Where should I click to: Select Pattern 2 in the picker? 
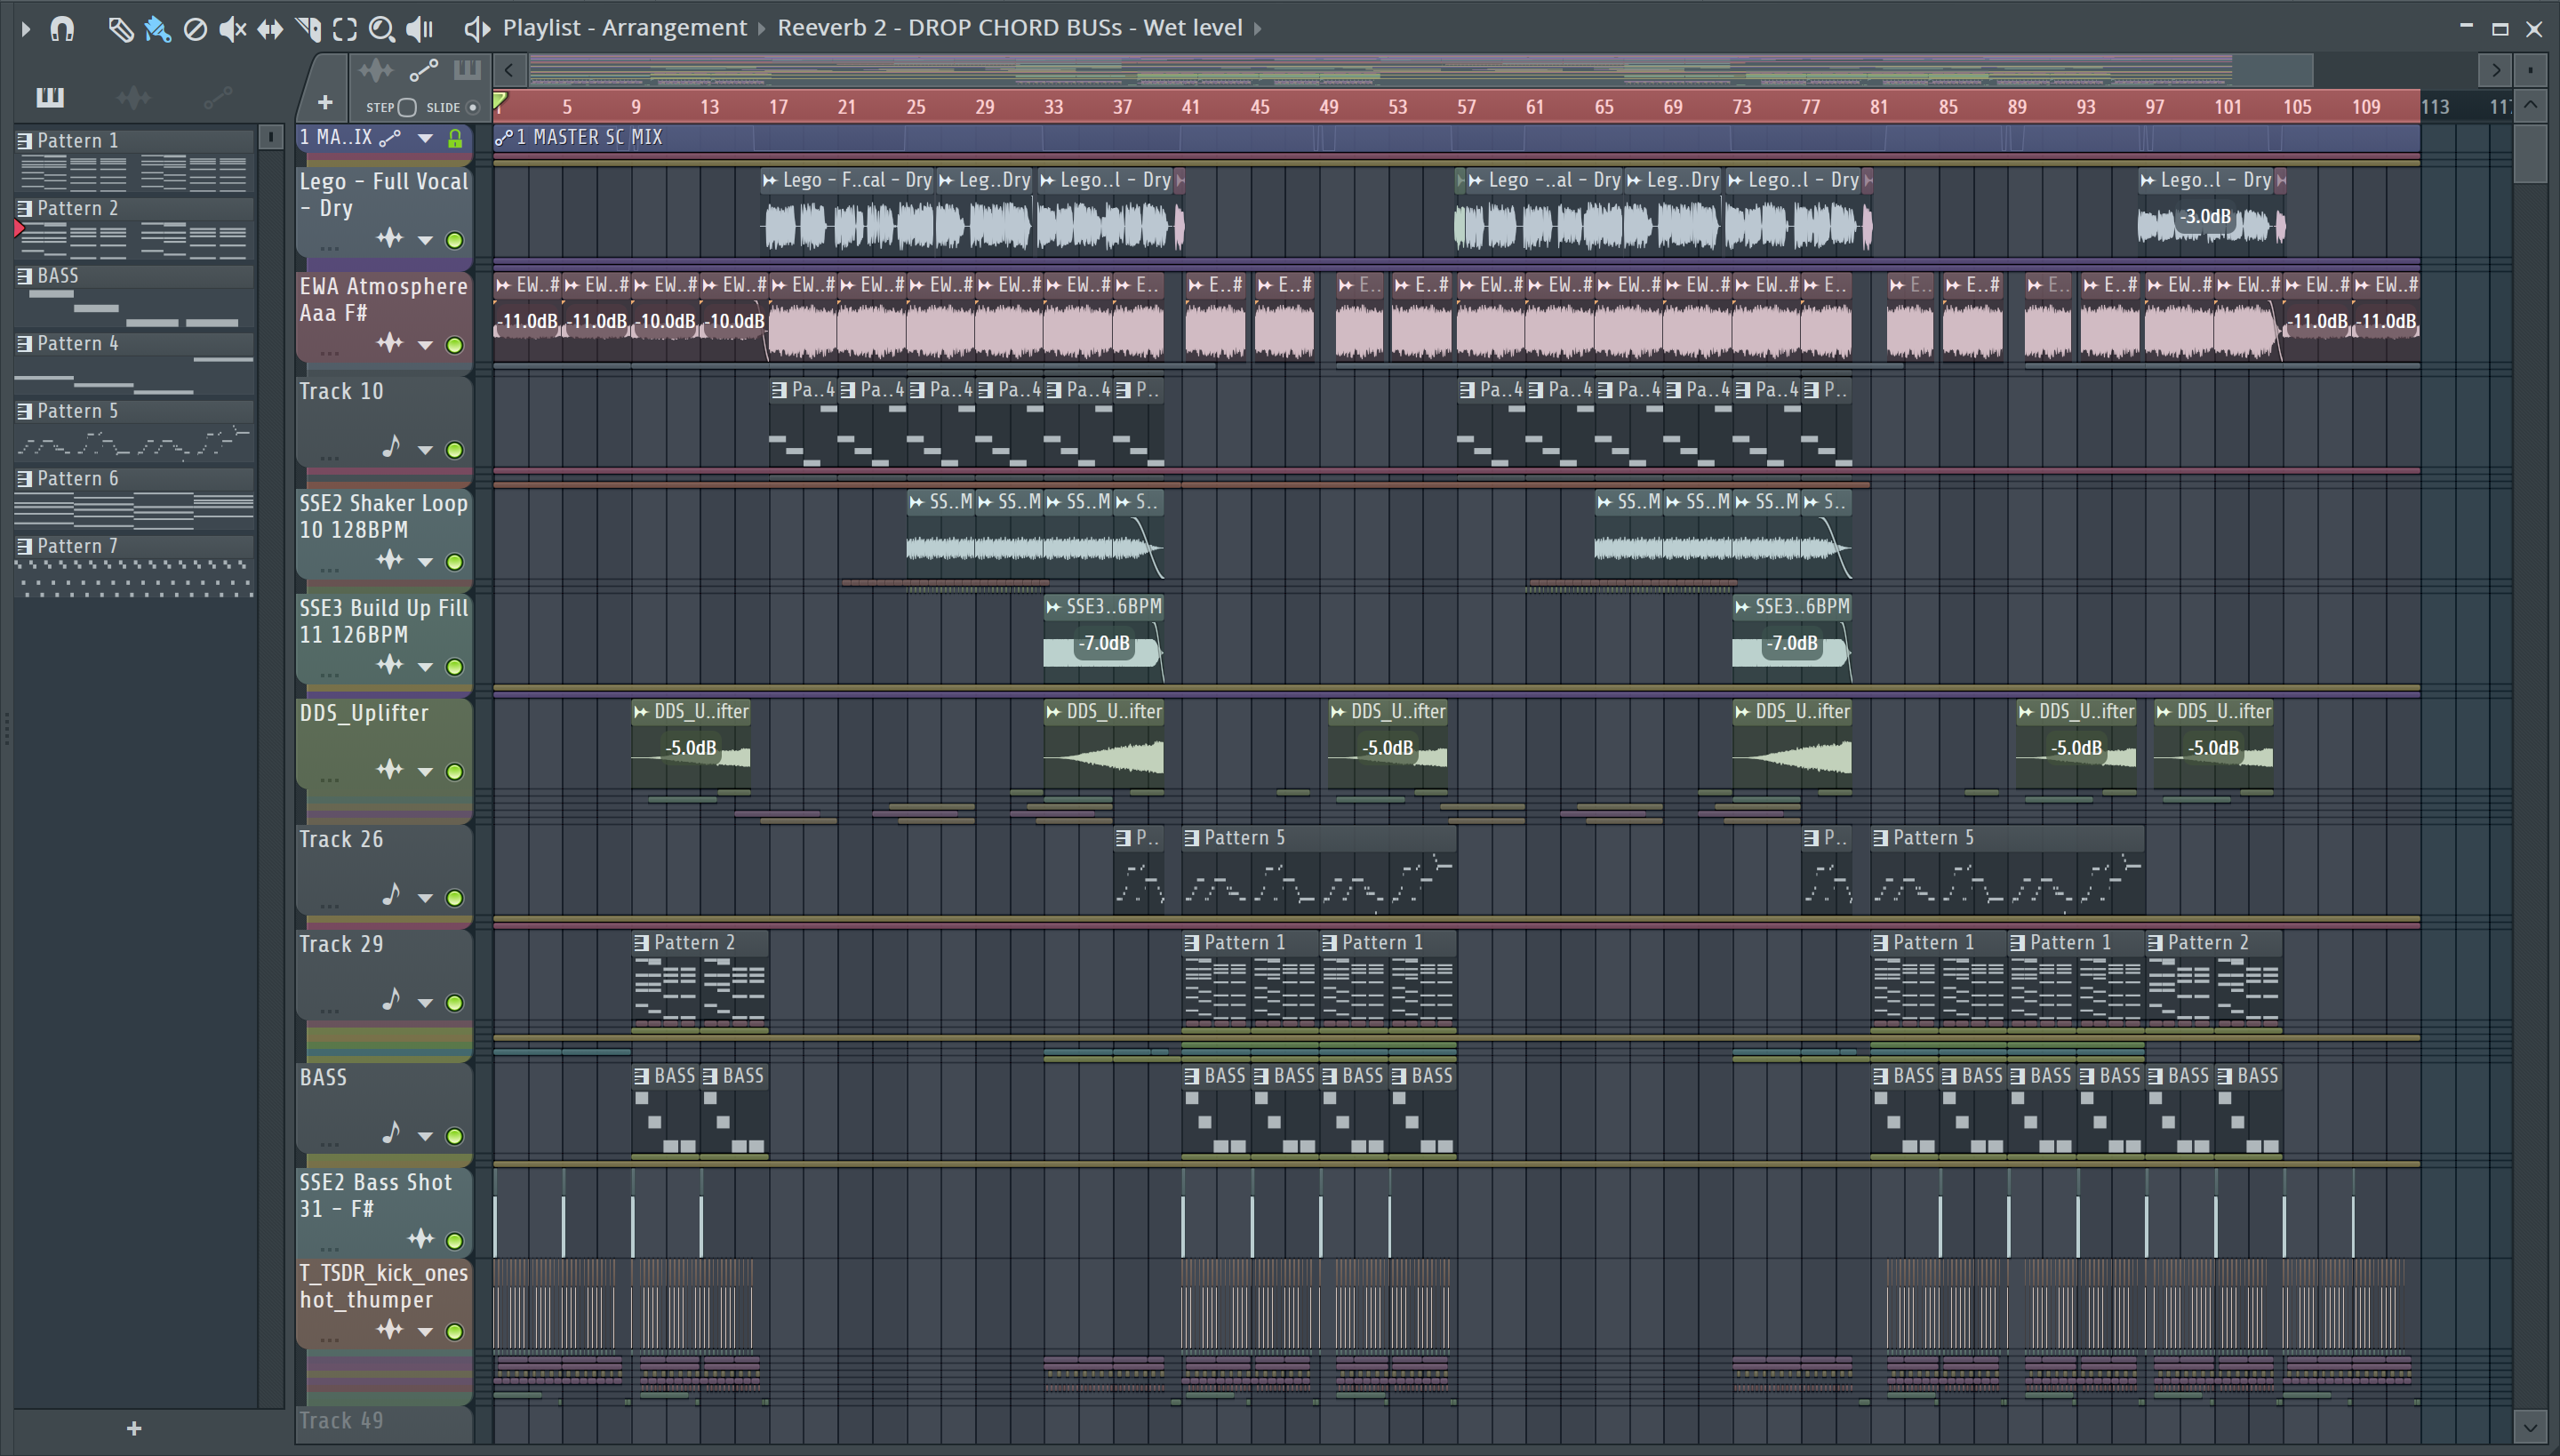pos(134,228)
